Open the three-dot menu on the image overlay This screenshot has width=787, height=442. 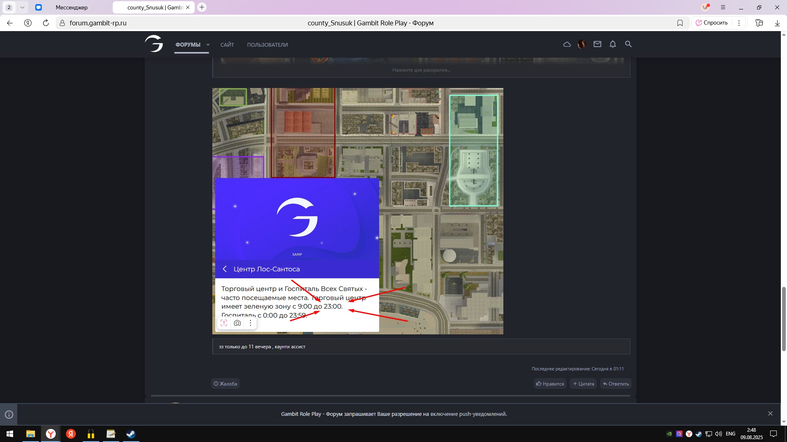coord(250,323)
